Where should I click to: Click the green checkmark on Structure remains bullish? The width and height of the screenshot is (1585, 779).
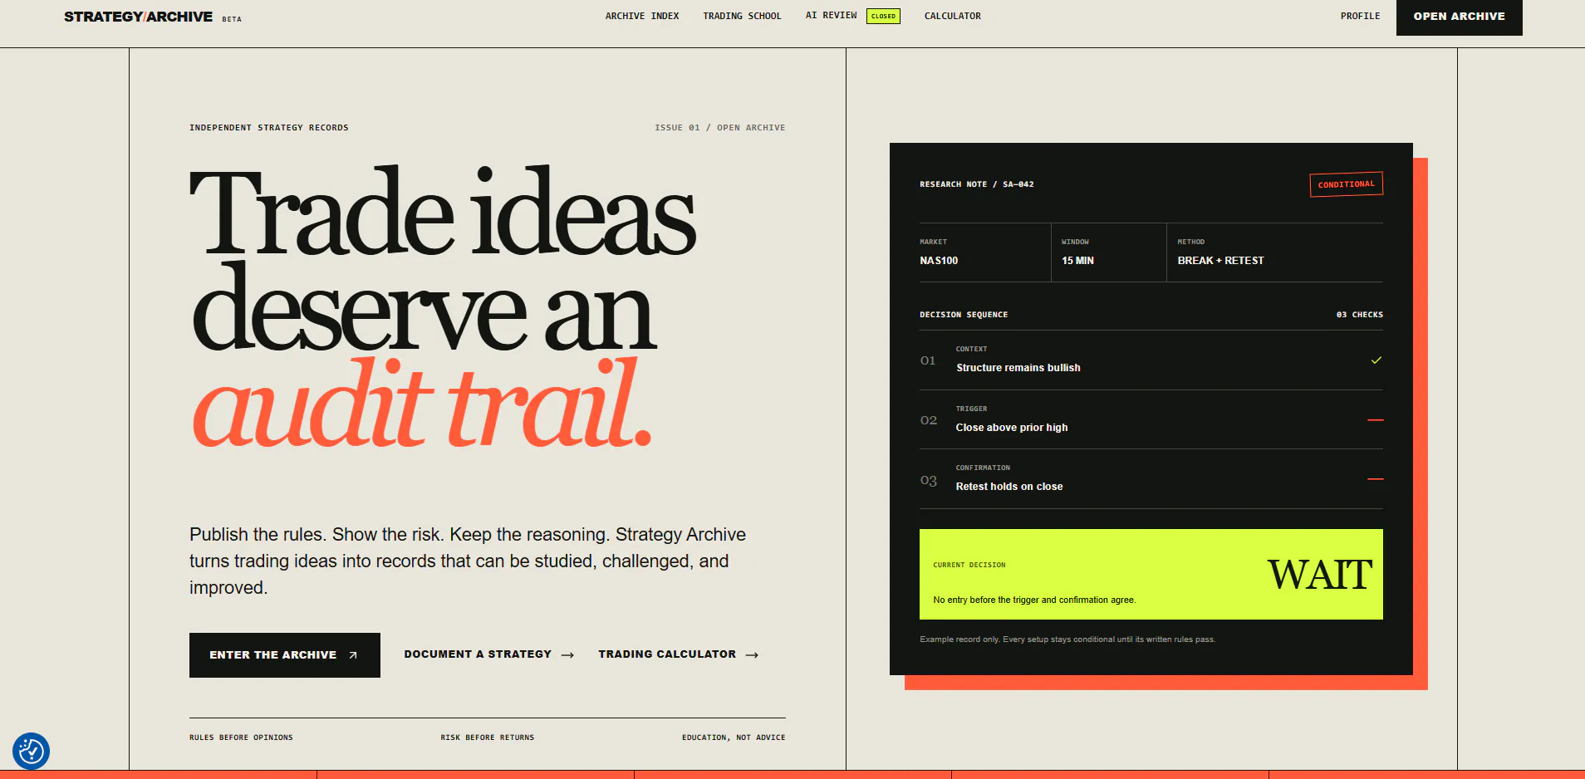[x=1376, y=360]
